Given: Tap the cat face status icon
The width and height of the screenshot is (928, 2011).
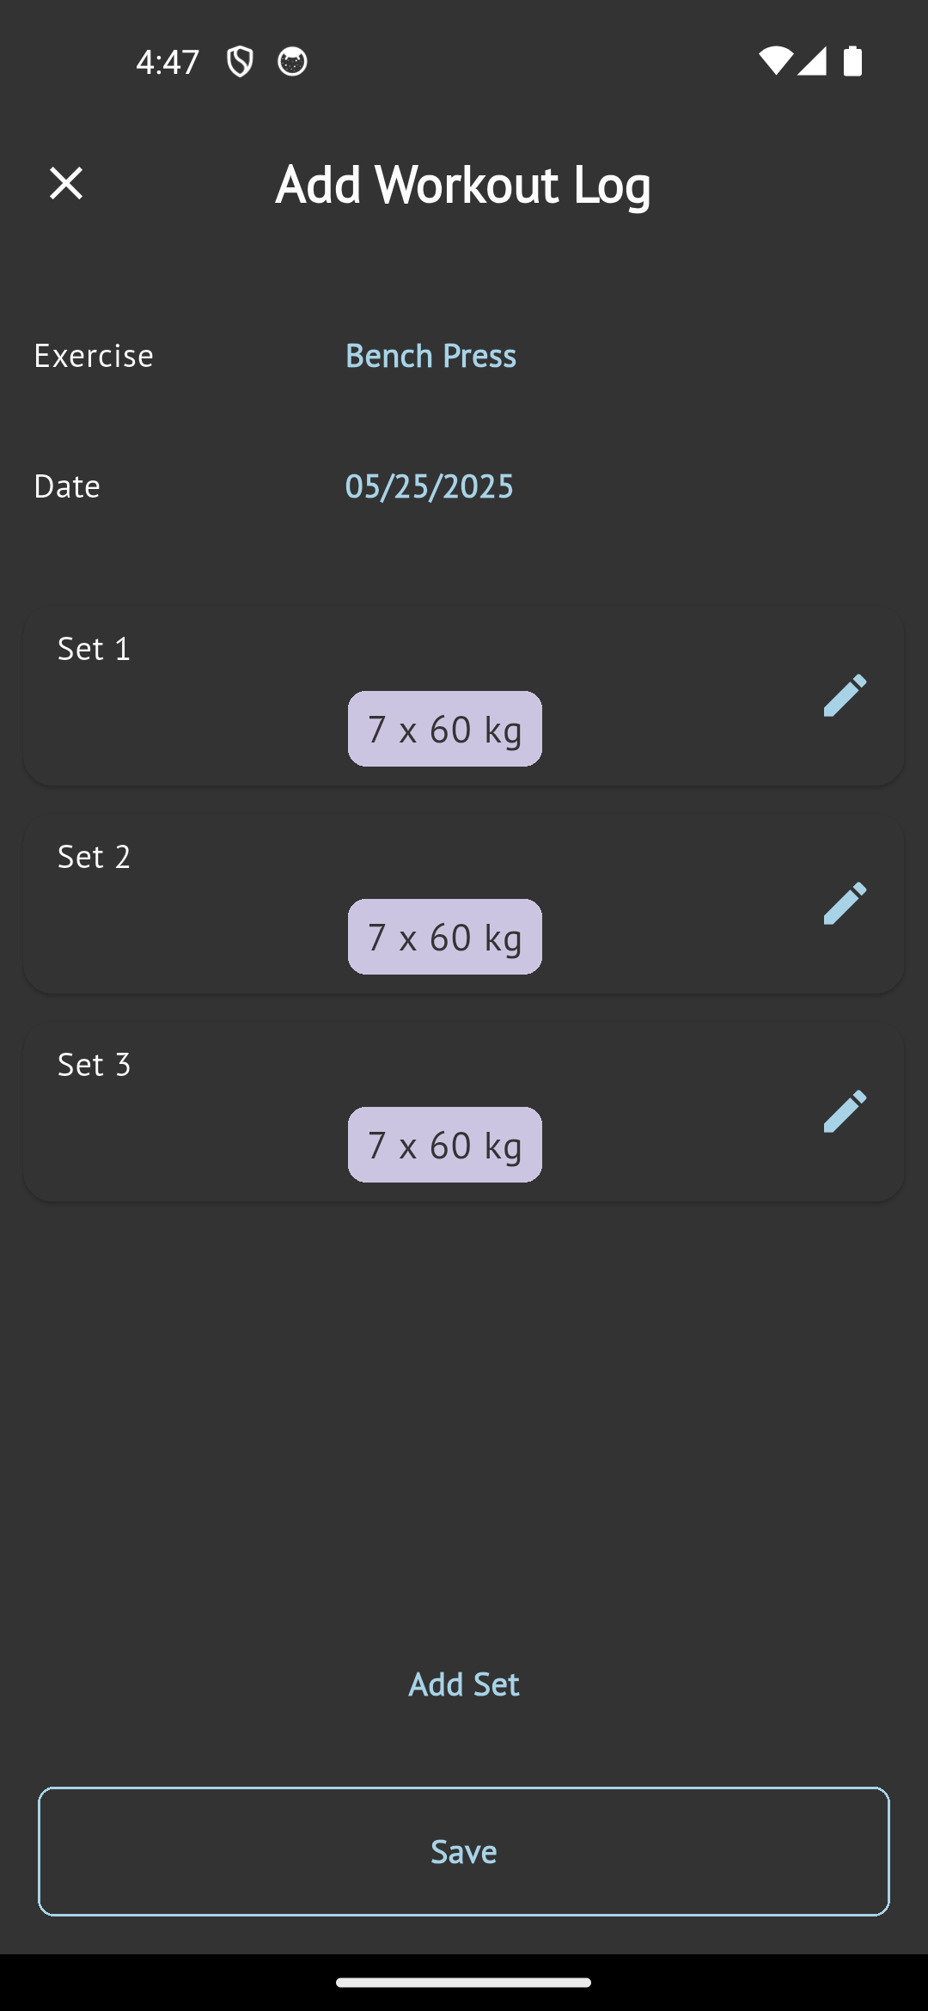Looking at the screenshot, I should tap(292, 62).
